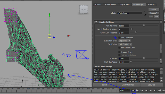The image size is (165, 94).
Task: Play the animation backwards
Action: [146, 91]
